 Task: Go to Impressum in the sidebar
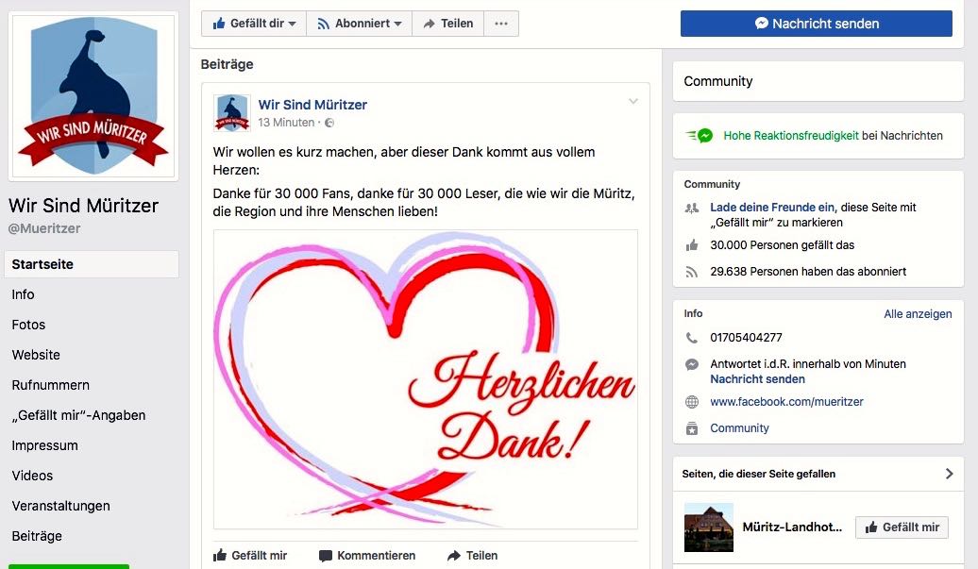click(45, 445)
